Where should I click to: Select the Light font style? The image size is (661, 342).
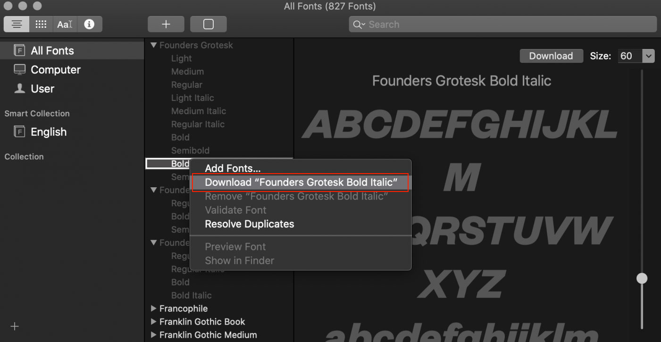pyautogui.click(x=182, y=58)
